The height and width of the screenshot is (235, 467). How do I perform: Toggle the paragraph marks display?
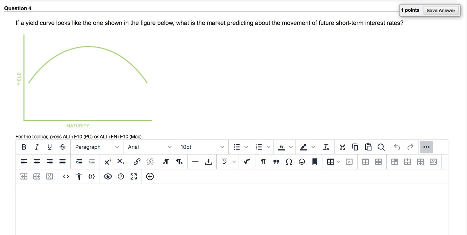pos(263,161)
